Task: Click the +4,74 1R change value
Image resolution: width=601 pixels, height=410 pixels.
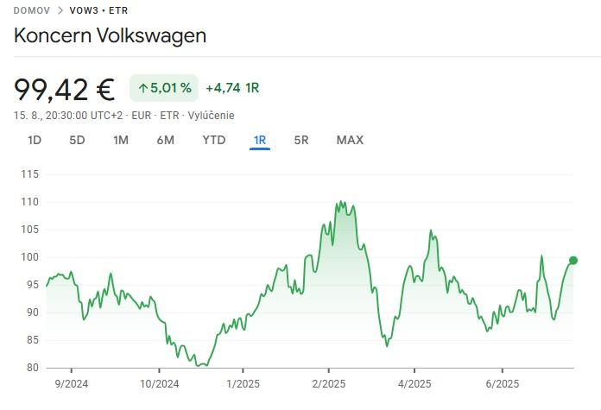Action: [x=232, y=88]
